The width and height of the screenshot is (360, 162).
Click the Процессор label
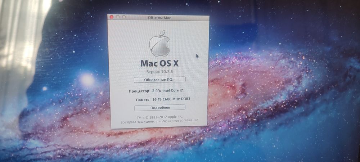pos(139,91)
